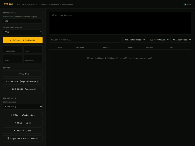This screenshot has height=146, width=195.
Task: Click the SOURCE POOL section heading
Action: pyautogui.click(x=9, y=13)
